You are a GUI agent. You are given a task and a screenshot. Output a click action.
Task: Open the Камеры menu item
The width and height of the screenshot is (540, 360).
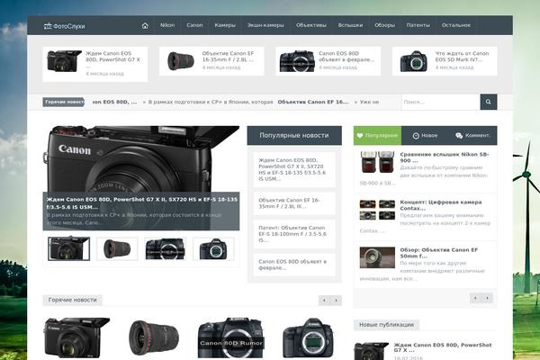[x=225, y=25]
